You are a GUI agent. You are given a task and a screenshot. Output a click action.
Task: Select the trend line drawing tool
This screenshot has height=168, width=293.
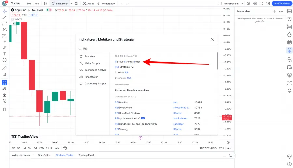click(5, 18)
